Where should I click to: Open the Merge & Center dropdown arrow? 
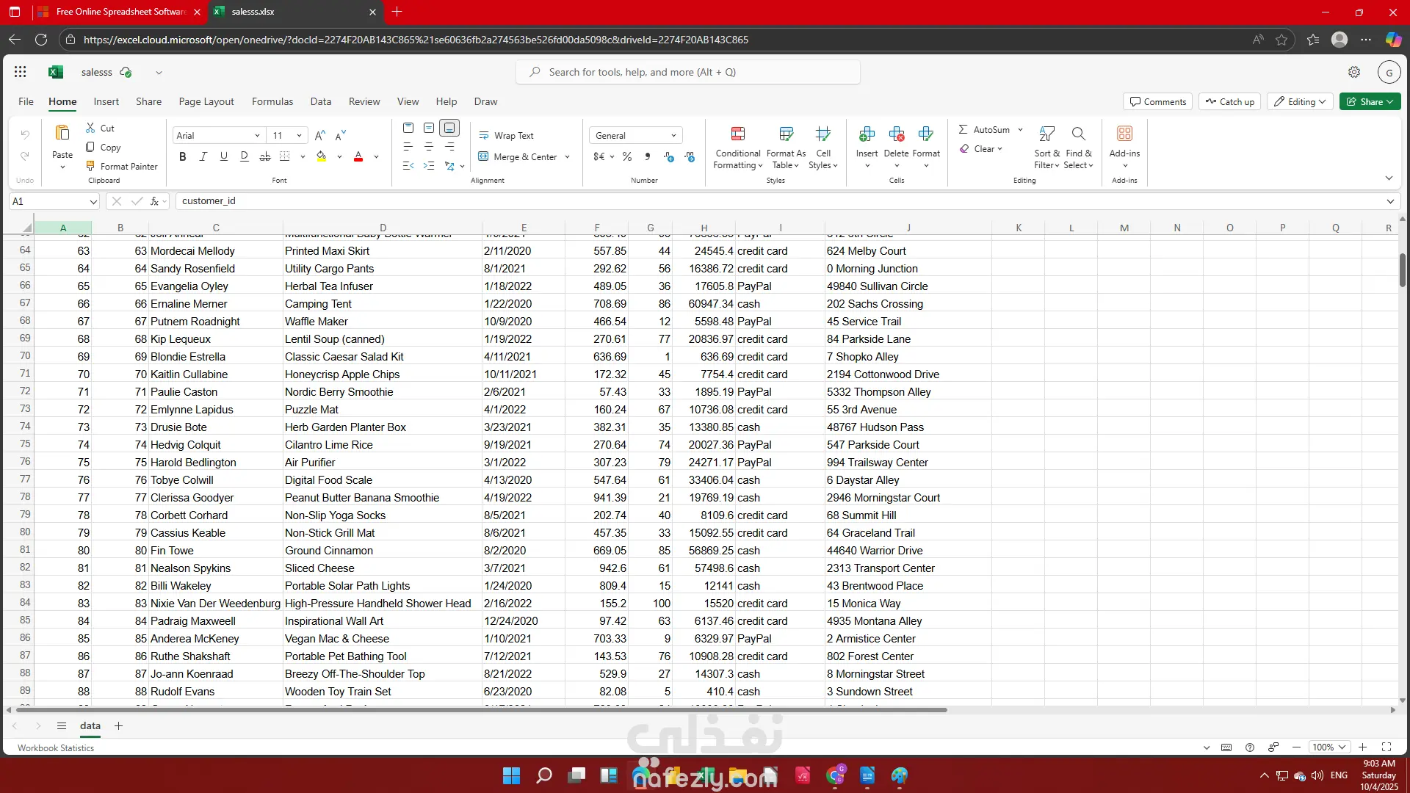pyautogui.click(x=568, y=156)
